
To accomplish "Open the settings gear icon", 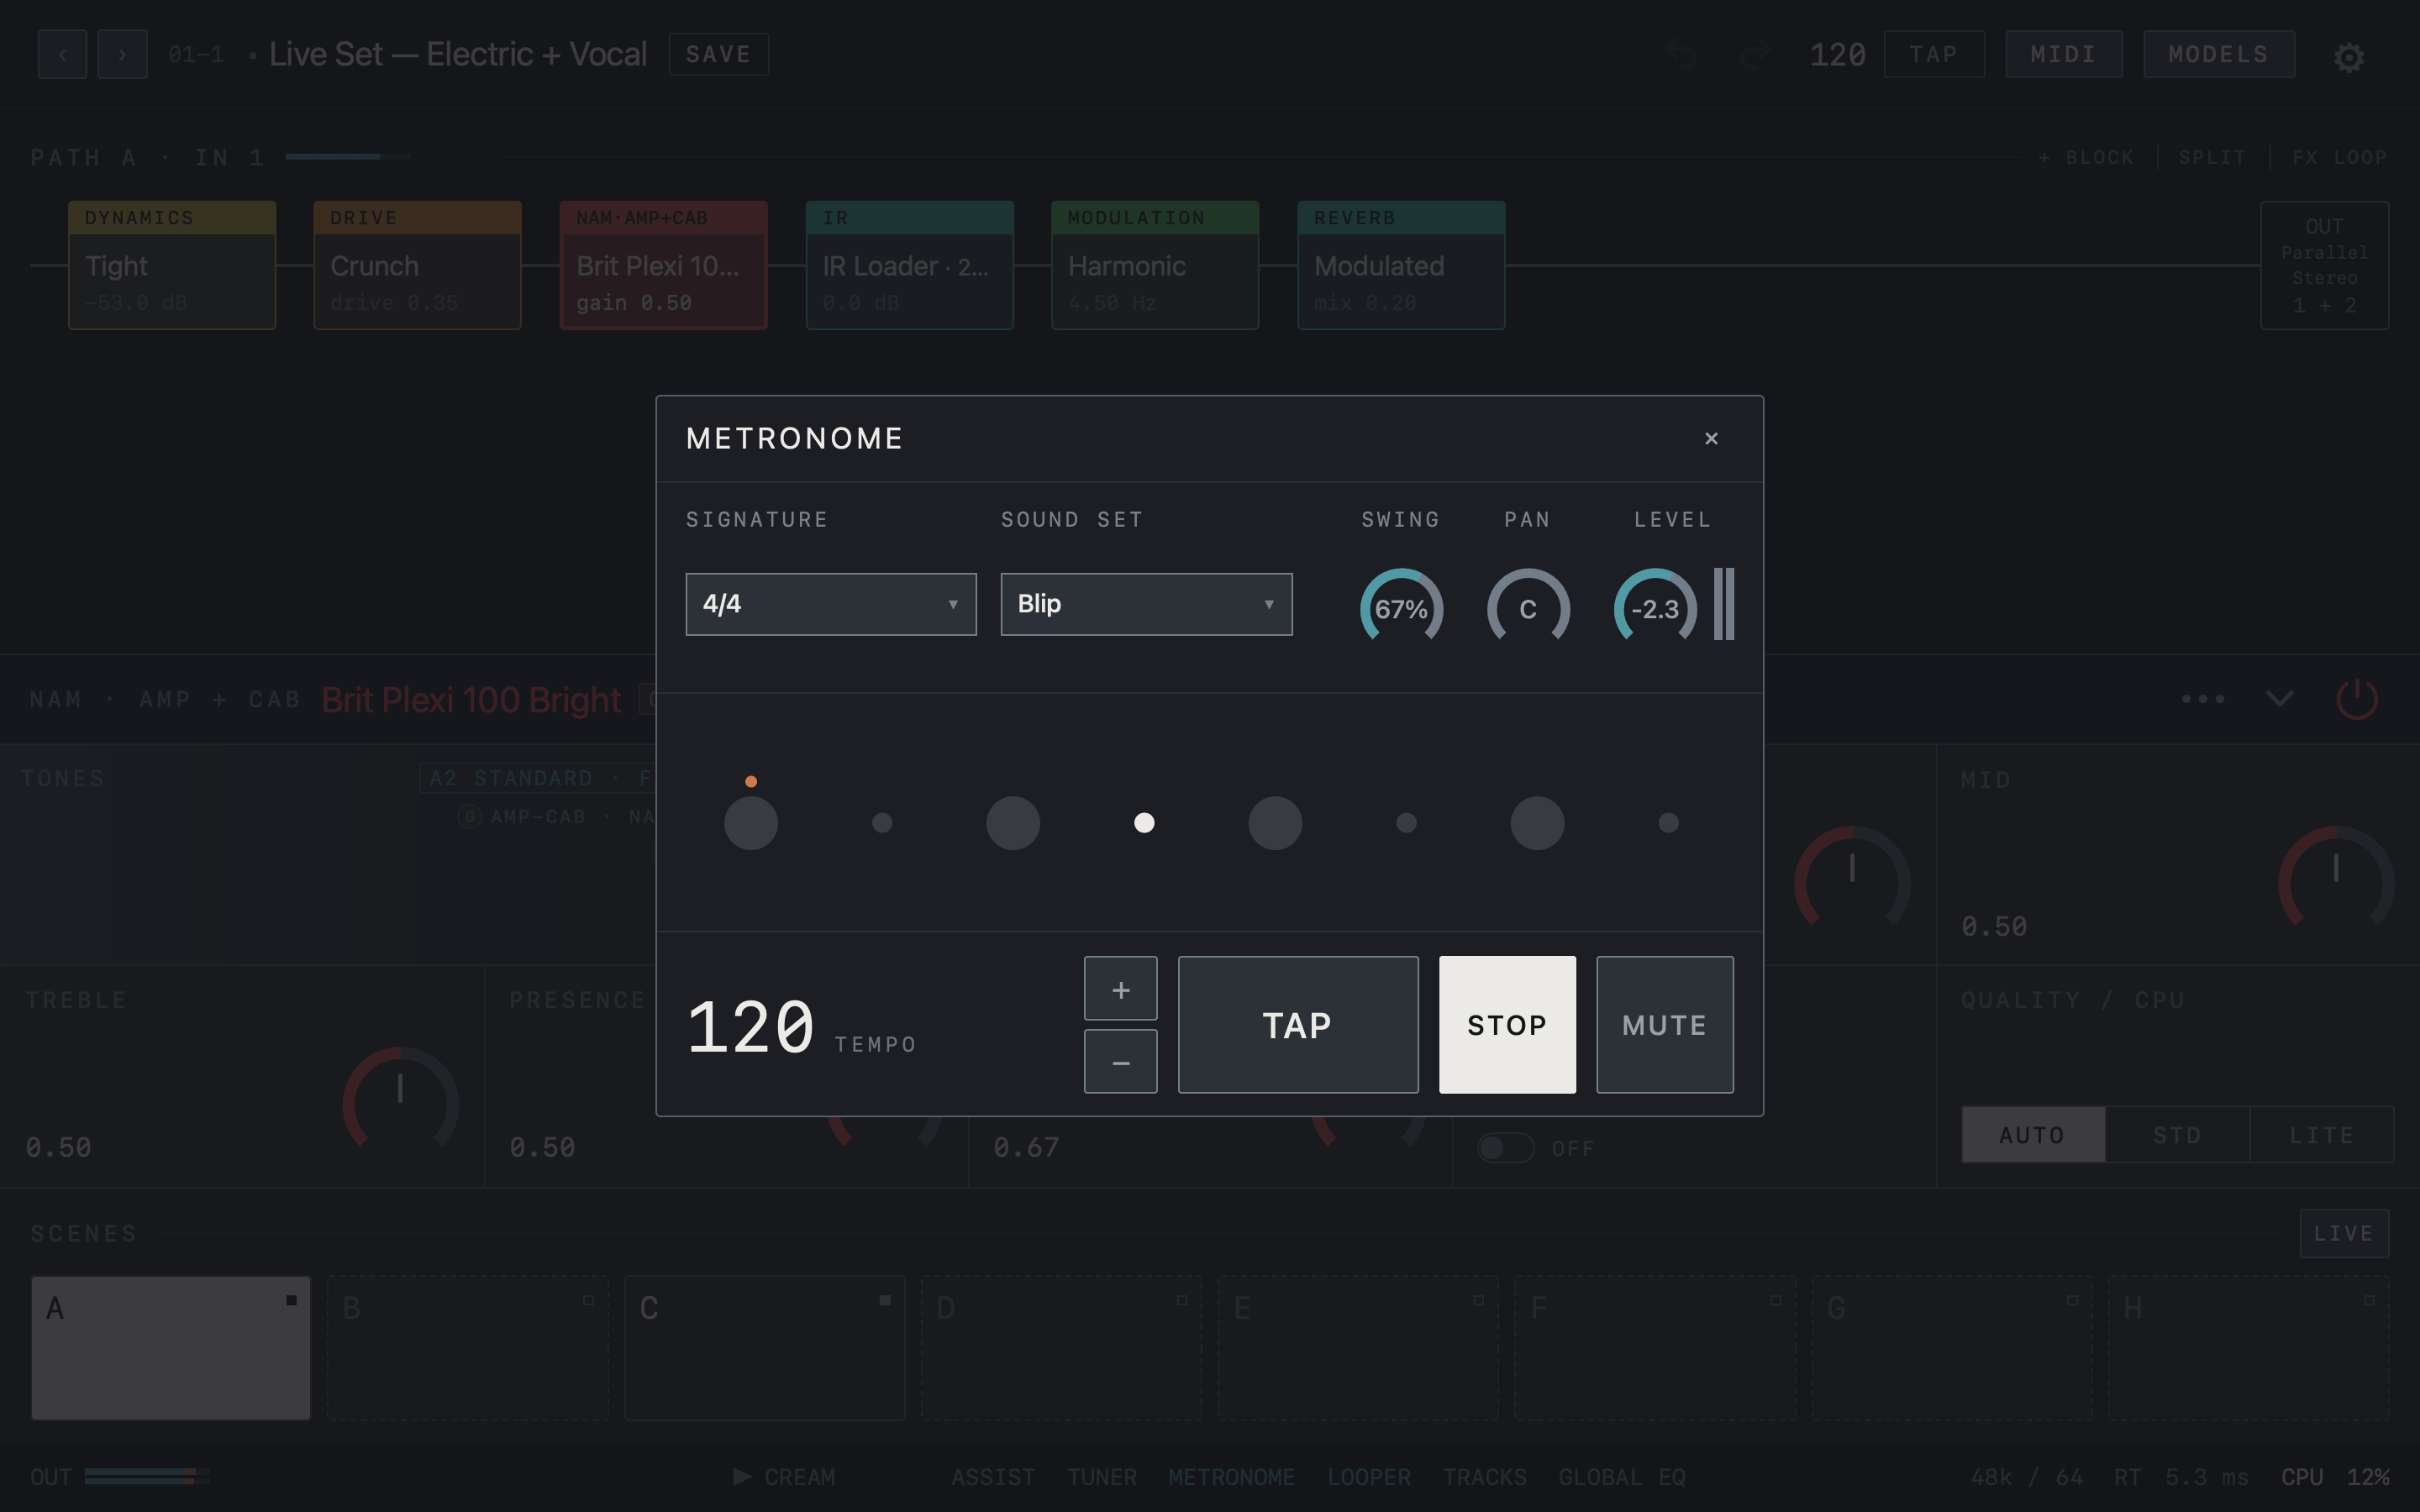I will tap(2349, 57).
